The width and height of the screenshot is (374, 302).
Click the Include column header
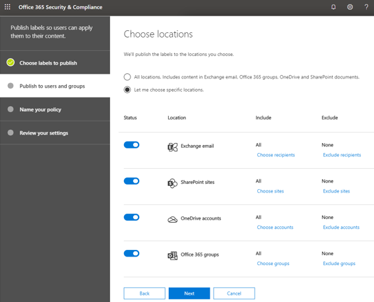tap(263, 117)
